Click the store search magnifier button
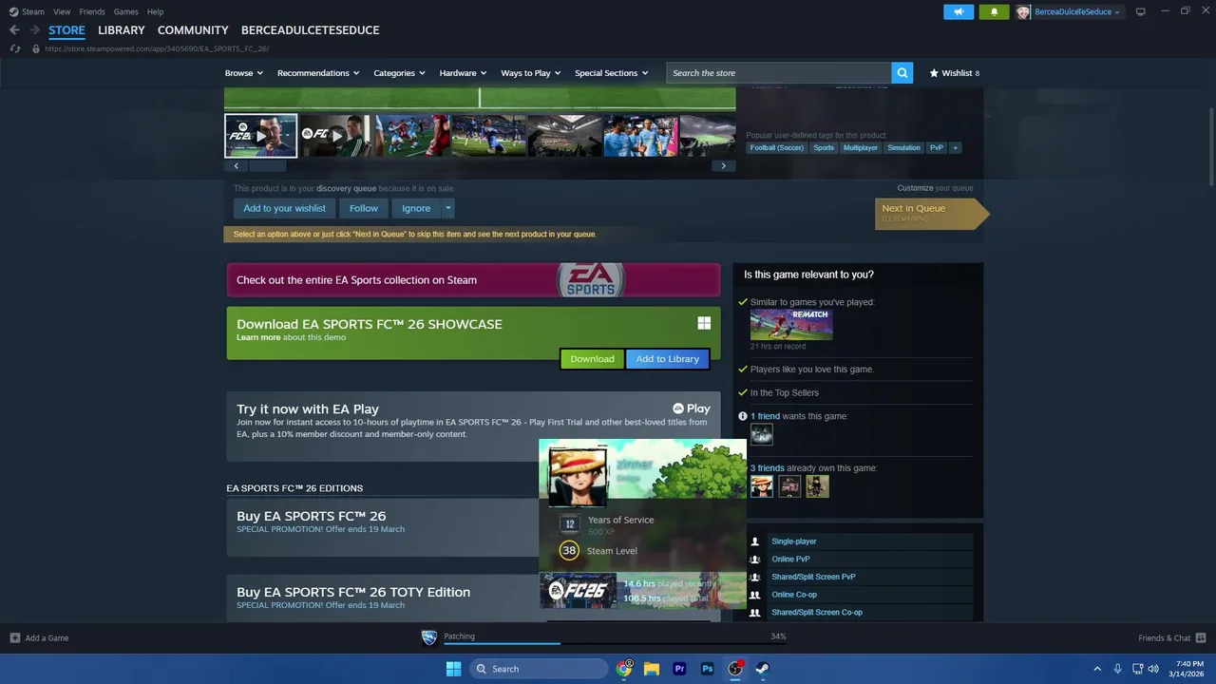The width and height of the screenshot is (1216, 684). click(x=902, y=72)
